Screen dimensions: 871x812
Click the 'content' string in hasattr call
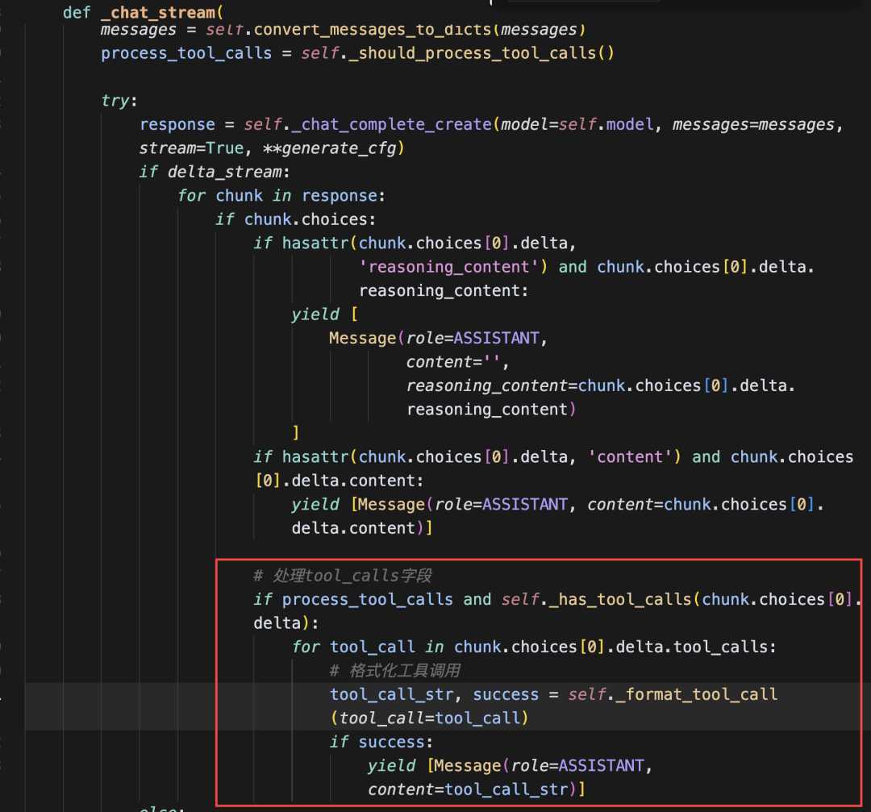tap(630, 457)
